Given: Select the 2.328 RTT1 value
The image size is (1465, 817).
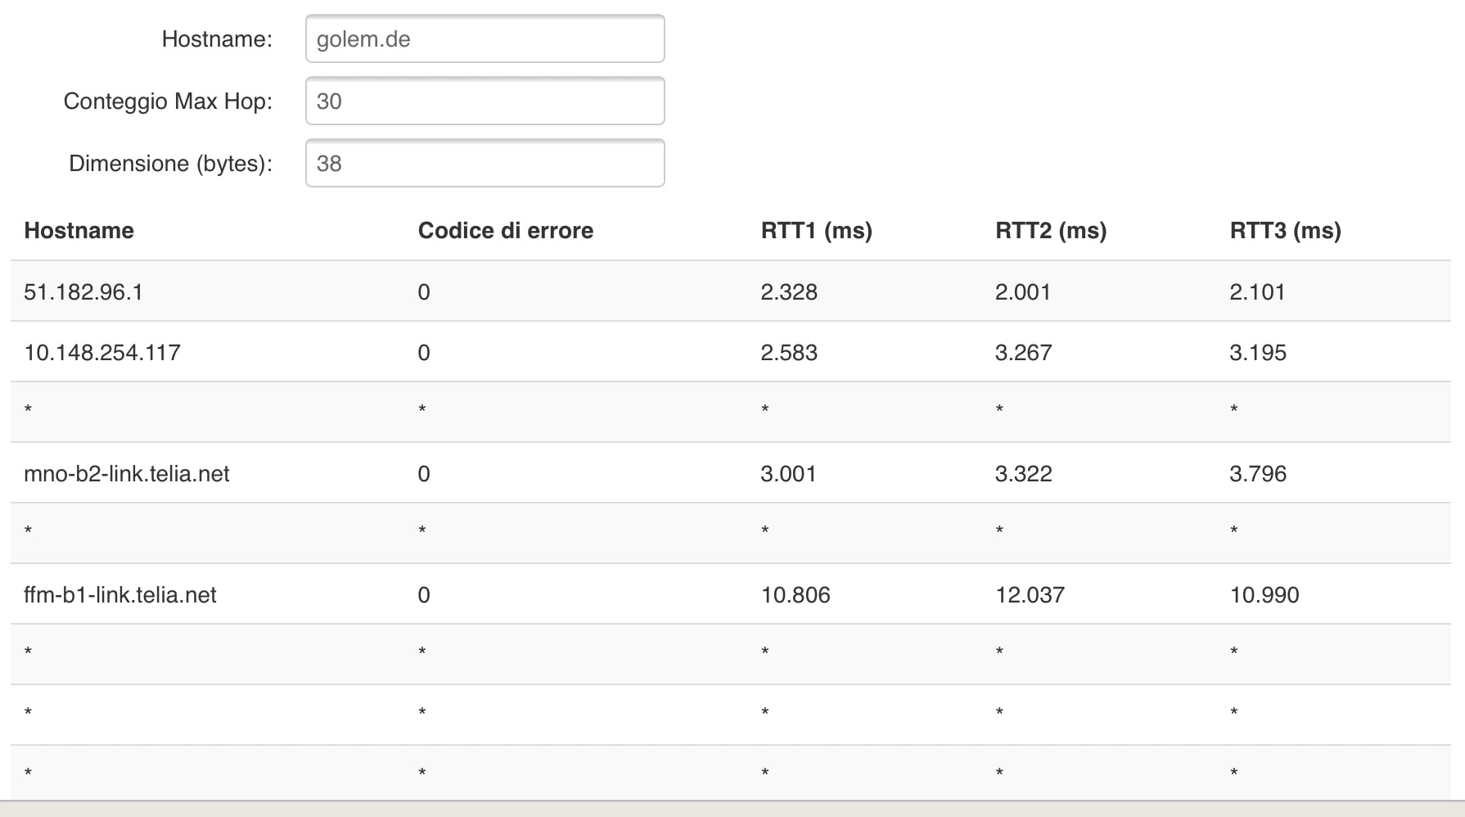Looking at the screenshot, I should [x=789, y=292].
